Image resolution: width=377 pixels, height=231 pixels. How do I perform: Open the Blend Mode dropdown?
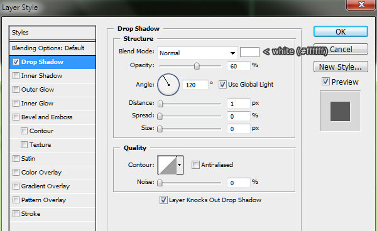pyautogui.click(x=197, y=53)
